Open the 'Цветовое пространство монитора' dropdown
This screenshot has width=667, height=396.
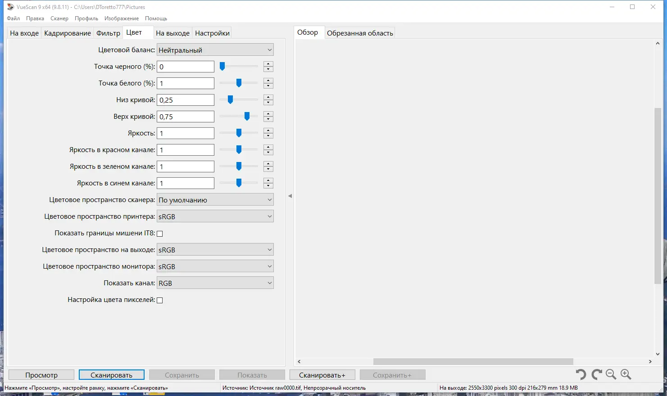click(x=215, y=266)
